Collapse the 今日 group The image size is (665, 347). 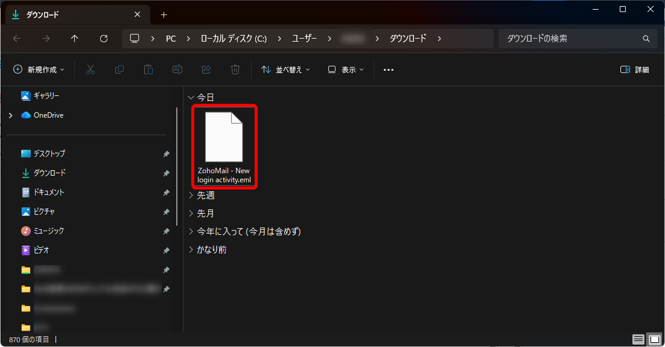pyautogui.click(x=191, y=98)
